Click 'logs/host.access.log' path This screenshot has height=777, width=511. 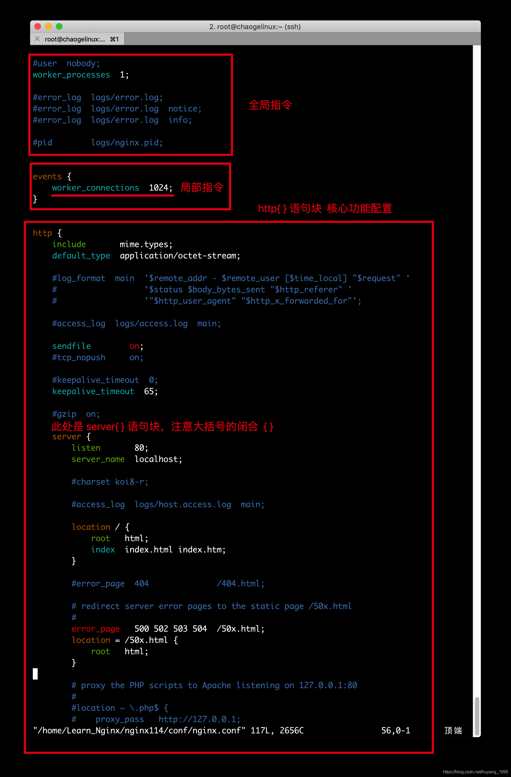183,504
